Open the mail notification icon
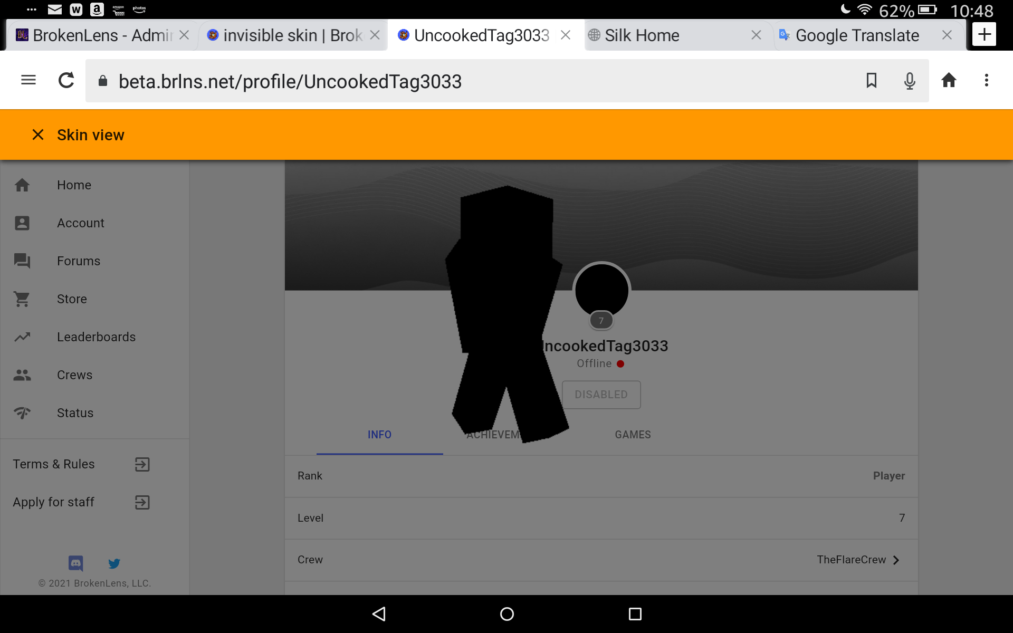Image resolution: width=1013 pixels, height=633 pixels. click(55, 9)
